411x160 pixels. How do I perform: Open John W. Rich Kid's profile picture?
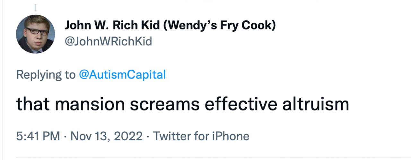[35, 34]
